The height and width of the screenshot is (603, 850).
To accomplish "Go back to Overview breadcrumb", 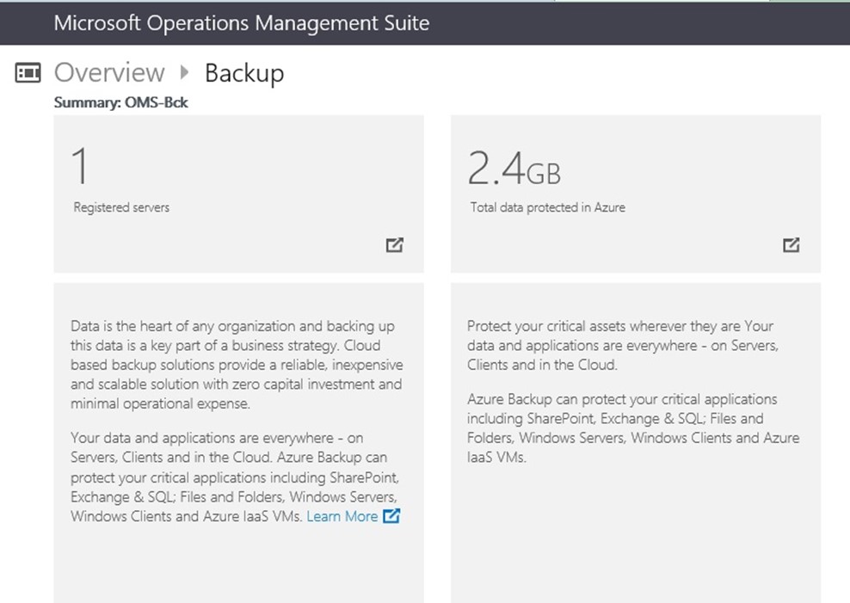I will tap(109, 72).
